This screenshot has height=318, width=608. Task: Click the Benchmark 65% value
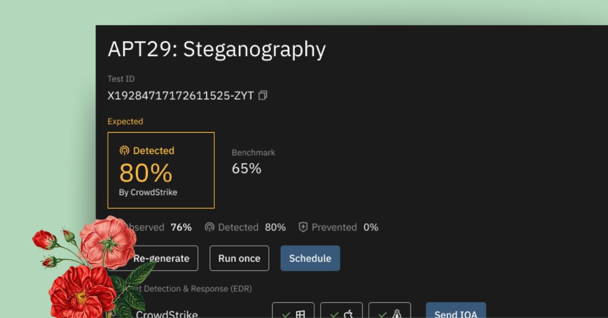point(247,169)
